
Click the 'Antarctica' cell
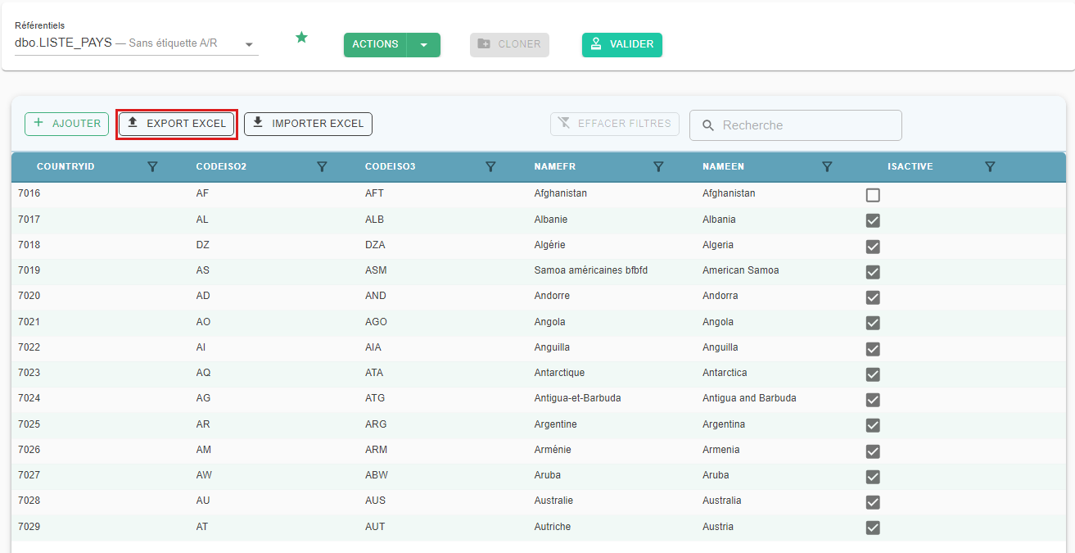(x=725, y=373)
